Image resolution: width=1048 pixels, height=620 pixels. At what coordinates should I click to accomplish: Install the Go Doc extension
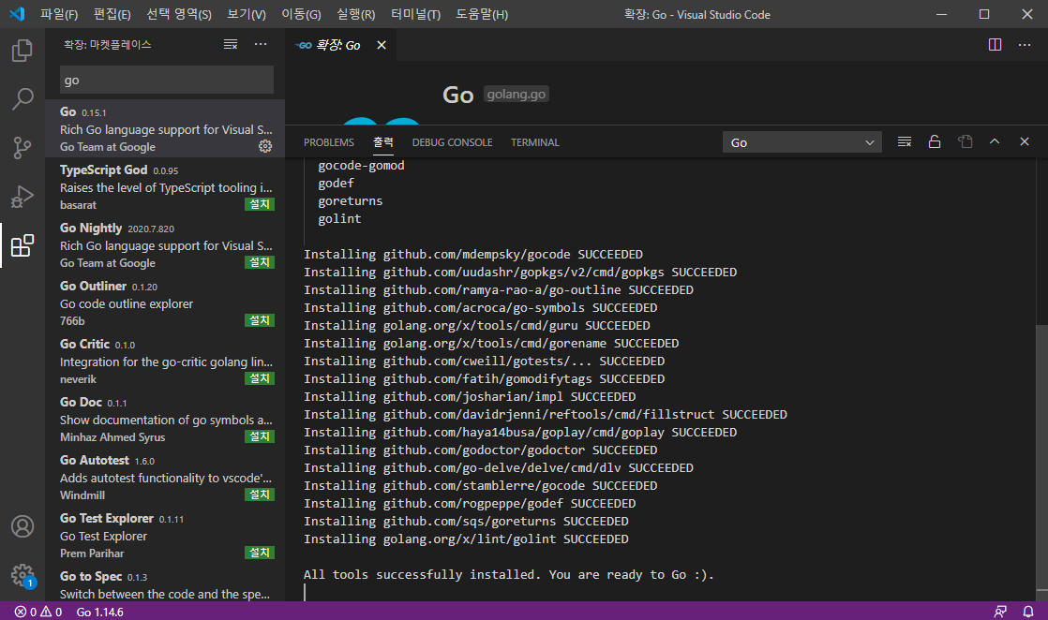[x=260, y=437]
